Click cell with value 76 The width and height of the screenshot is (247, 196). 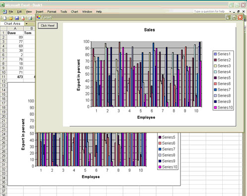[15, 59]
